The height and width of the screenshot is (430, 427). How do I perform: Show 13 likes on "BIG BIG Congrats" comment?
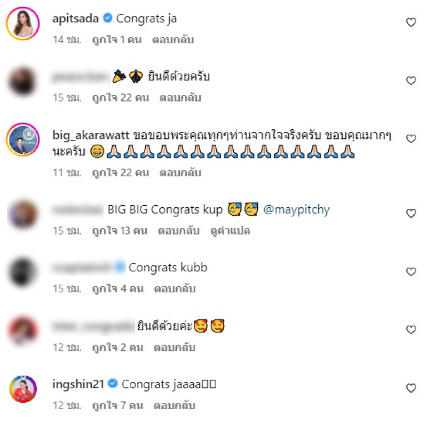(120, 231)
